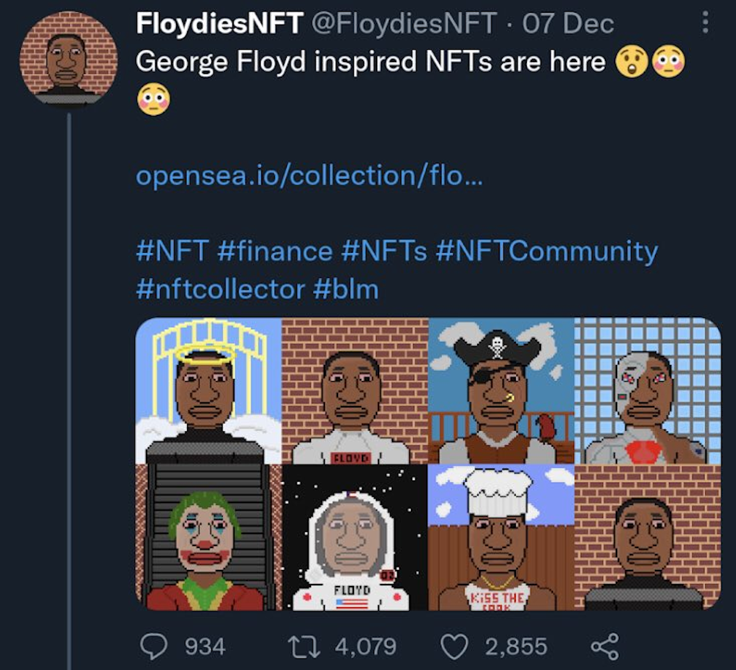The height and width of the screenshot is (670, 736).
Task: Open the three-dot more options menu
Action: click(x=705, y=23)
